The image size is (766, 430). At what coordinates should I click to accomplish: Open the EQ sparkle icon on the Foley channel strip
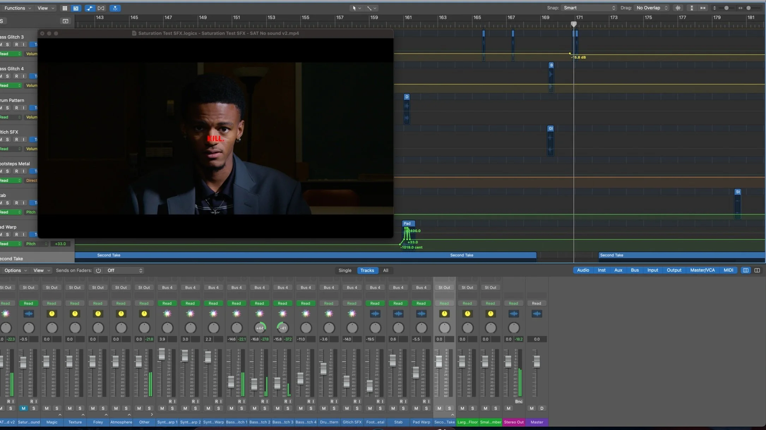tap(98, 313)
